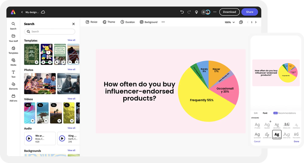Click the undo arrow icon

pyautogui.click(x=182, y=12)
